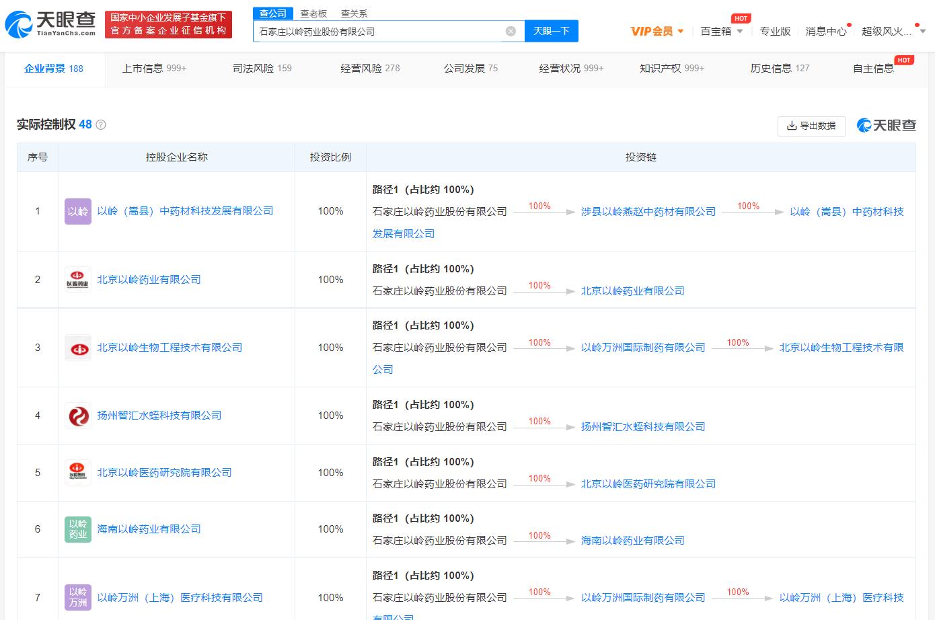Switch to the 查公司 search tab

click(273, 13)
